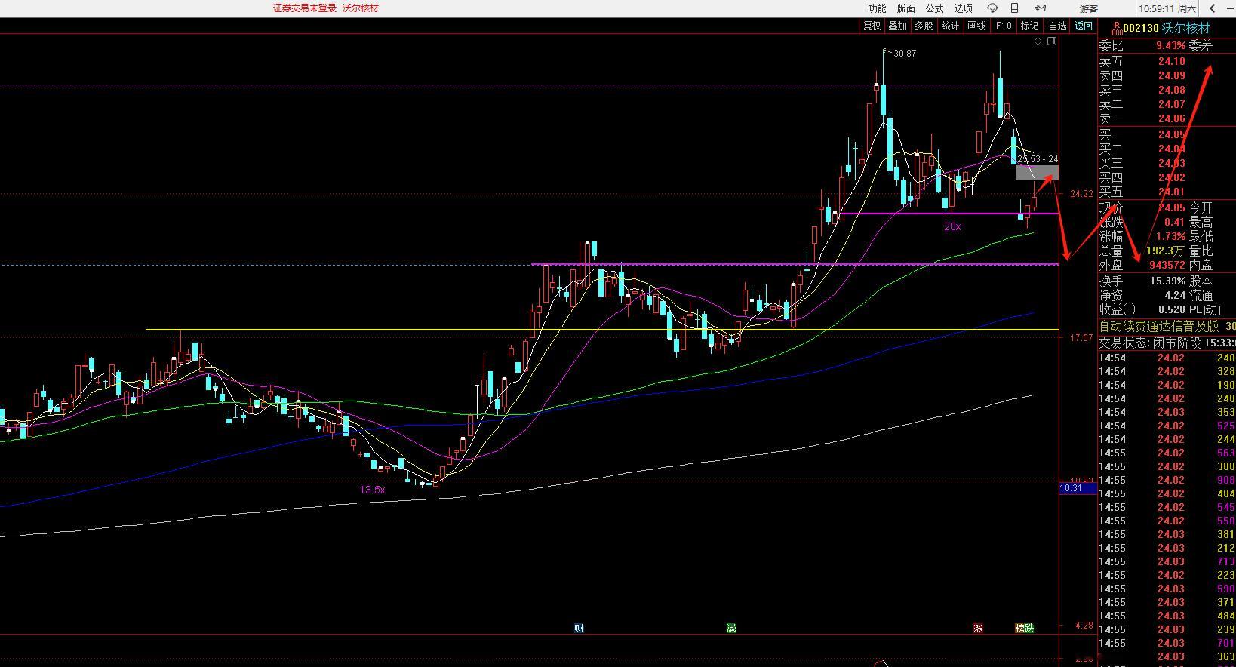The width and height of the screenshot is (1236, 667).
Task: Click the 榜 event marker on chart timeline
Action: click(x=1019, y=628)
